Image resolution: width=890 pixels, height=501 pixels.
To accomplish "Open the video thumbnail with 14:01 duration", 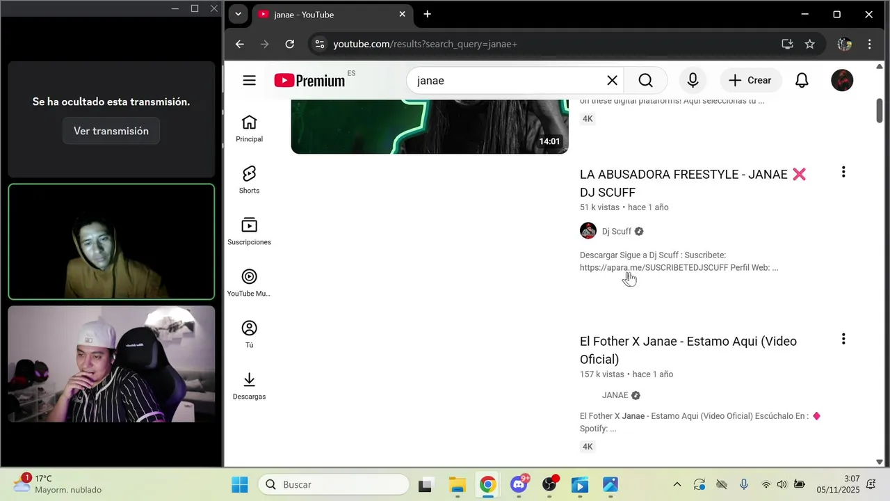I will click(x=430, y=127).
